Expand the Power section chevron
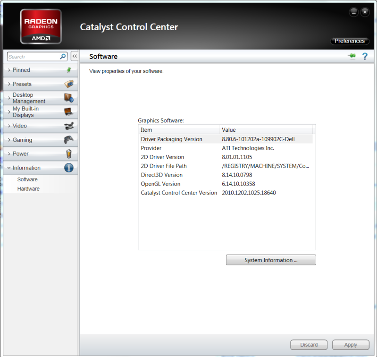The height and width of the screenshot is (357, 377). coord(9,154)
